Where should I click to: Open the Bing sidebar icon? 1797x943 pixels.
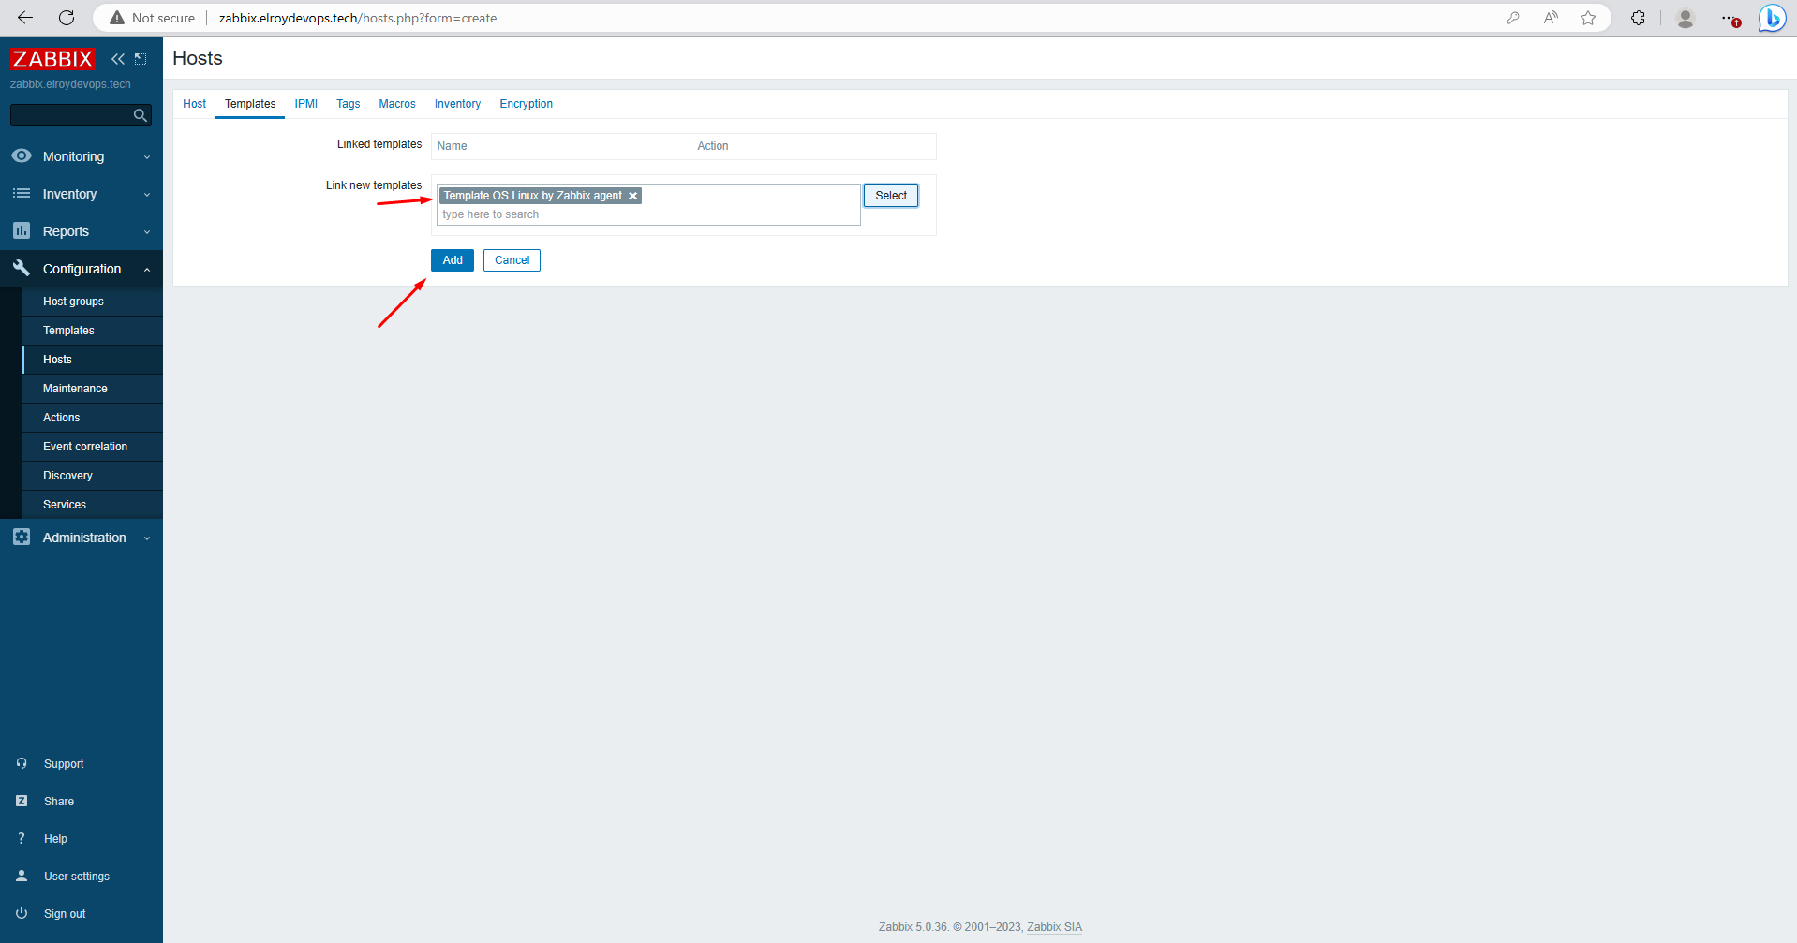(x=1773, y=18)
